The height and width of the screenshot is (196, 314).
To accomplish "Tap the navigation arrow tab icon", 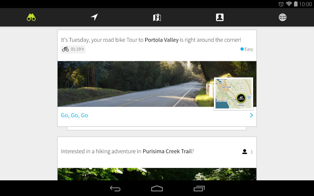I will point(94,17).
